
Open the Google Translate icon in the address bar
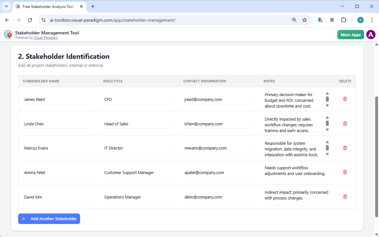point(320,20)
